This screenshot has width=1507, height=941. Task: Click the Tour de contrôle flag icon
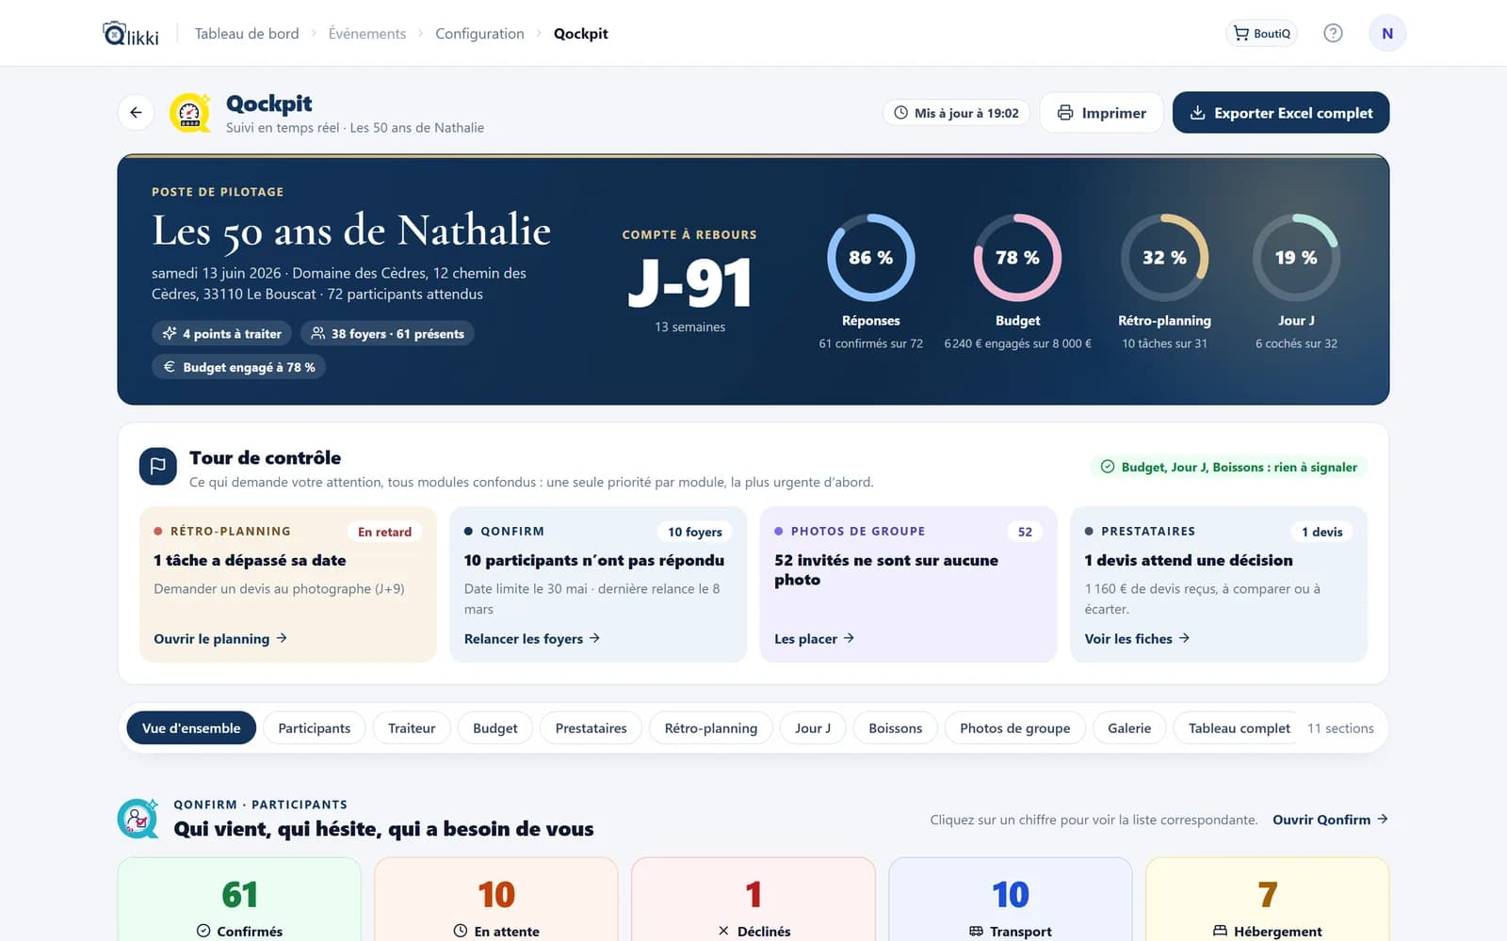(x=157, y=466)
